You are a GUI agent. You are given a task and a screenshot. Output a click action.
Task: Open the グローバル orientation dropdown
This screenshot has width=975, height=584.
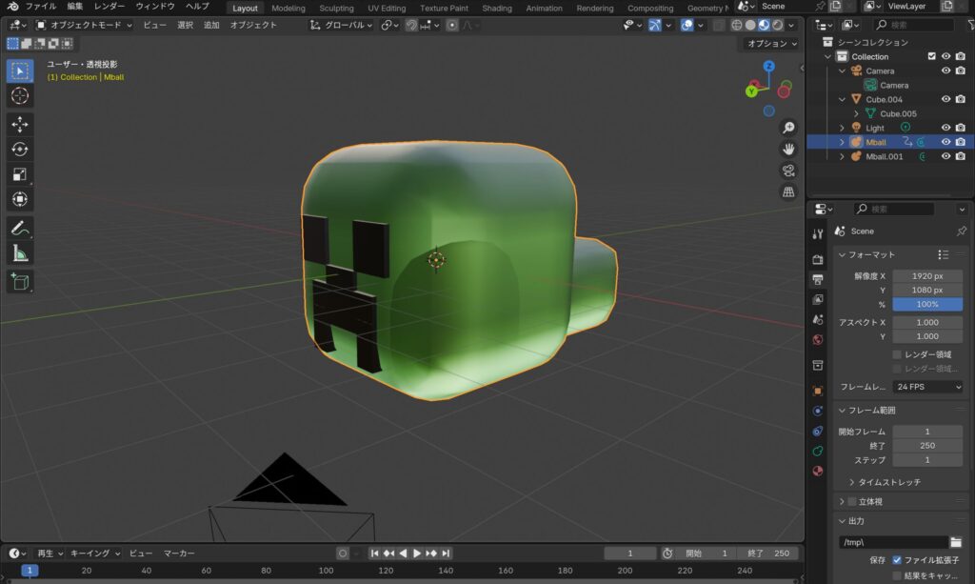342,25
